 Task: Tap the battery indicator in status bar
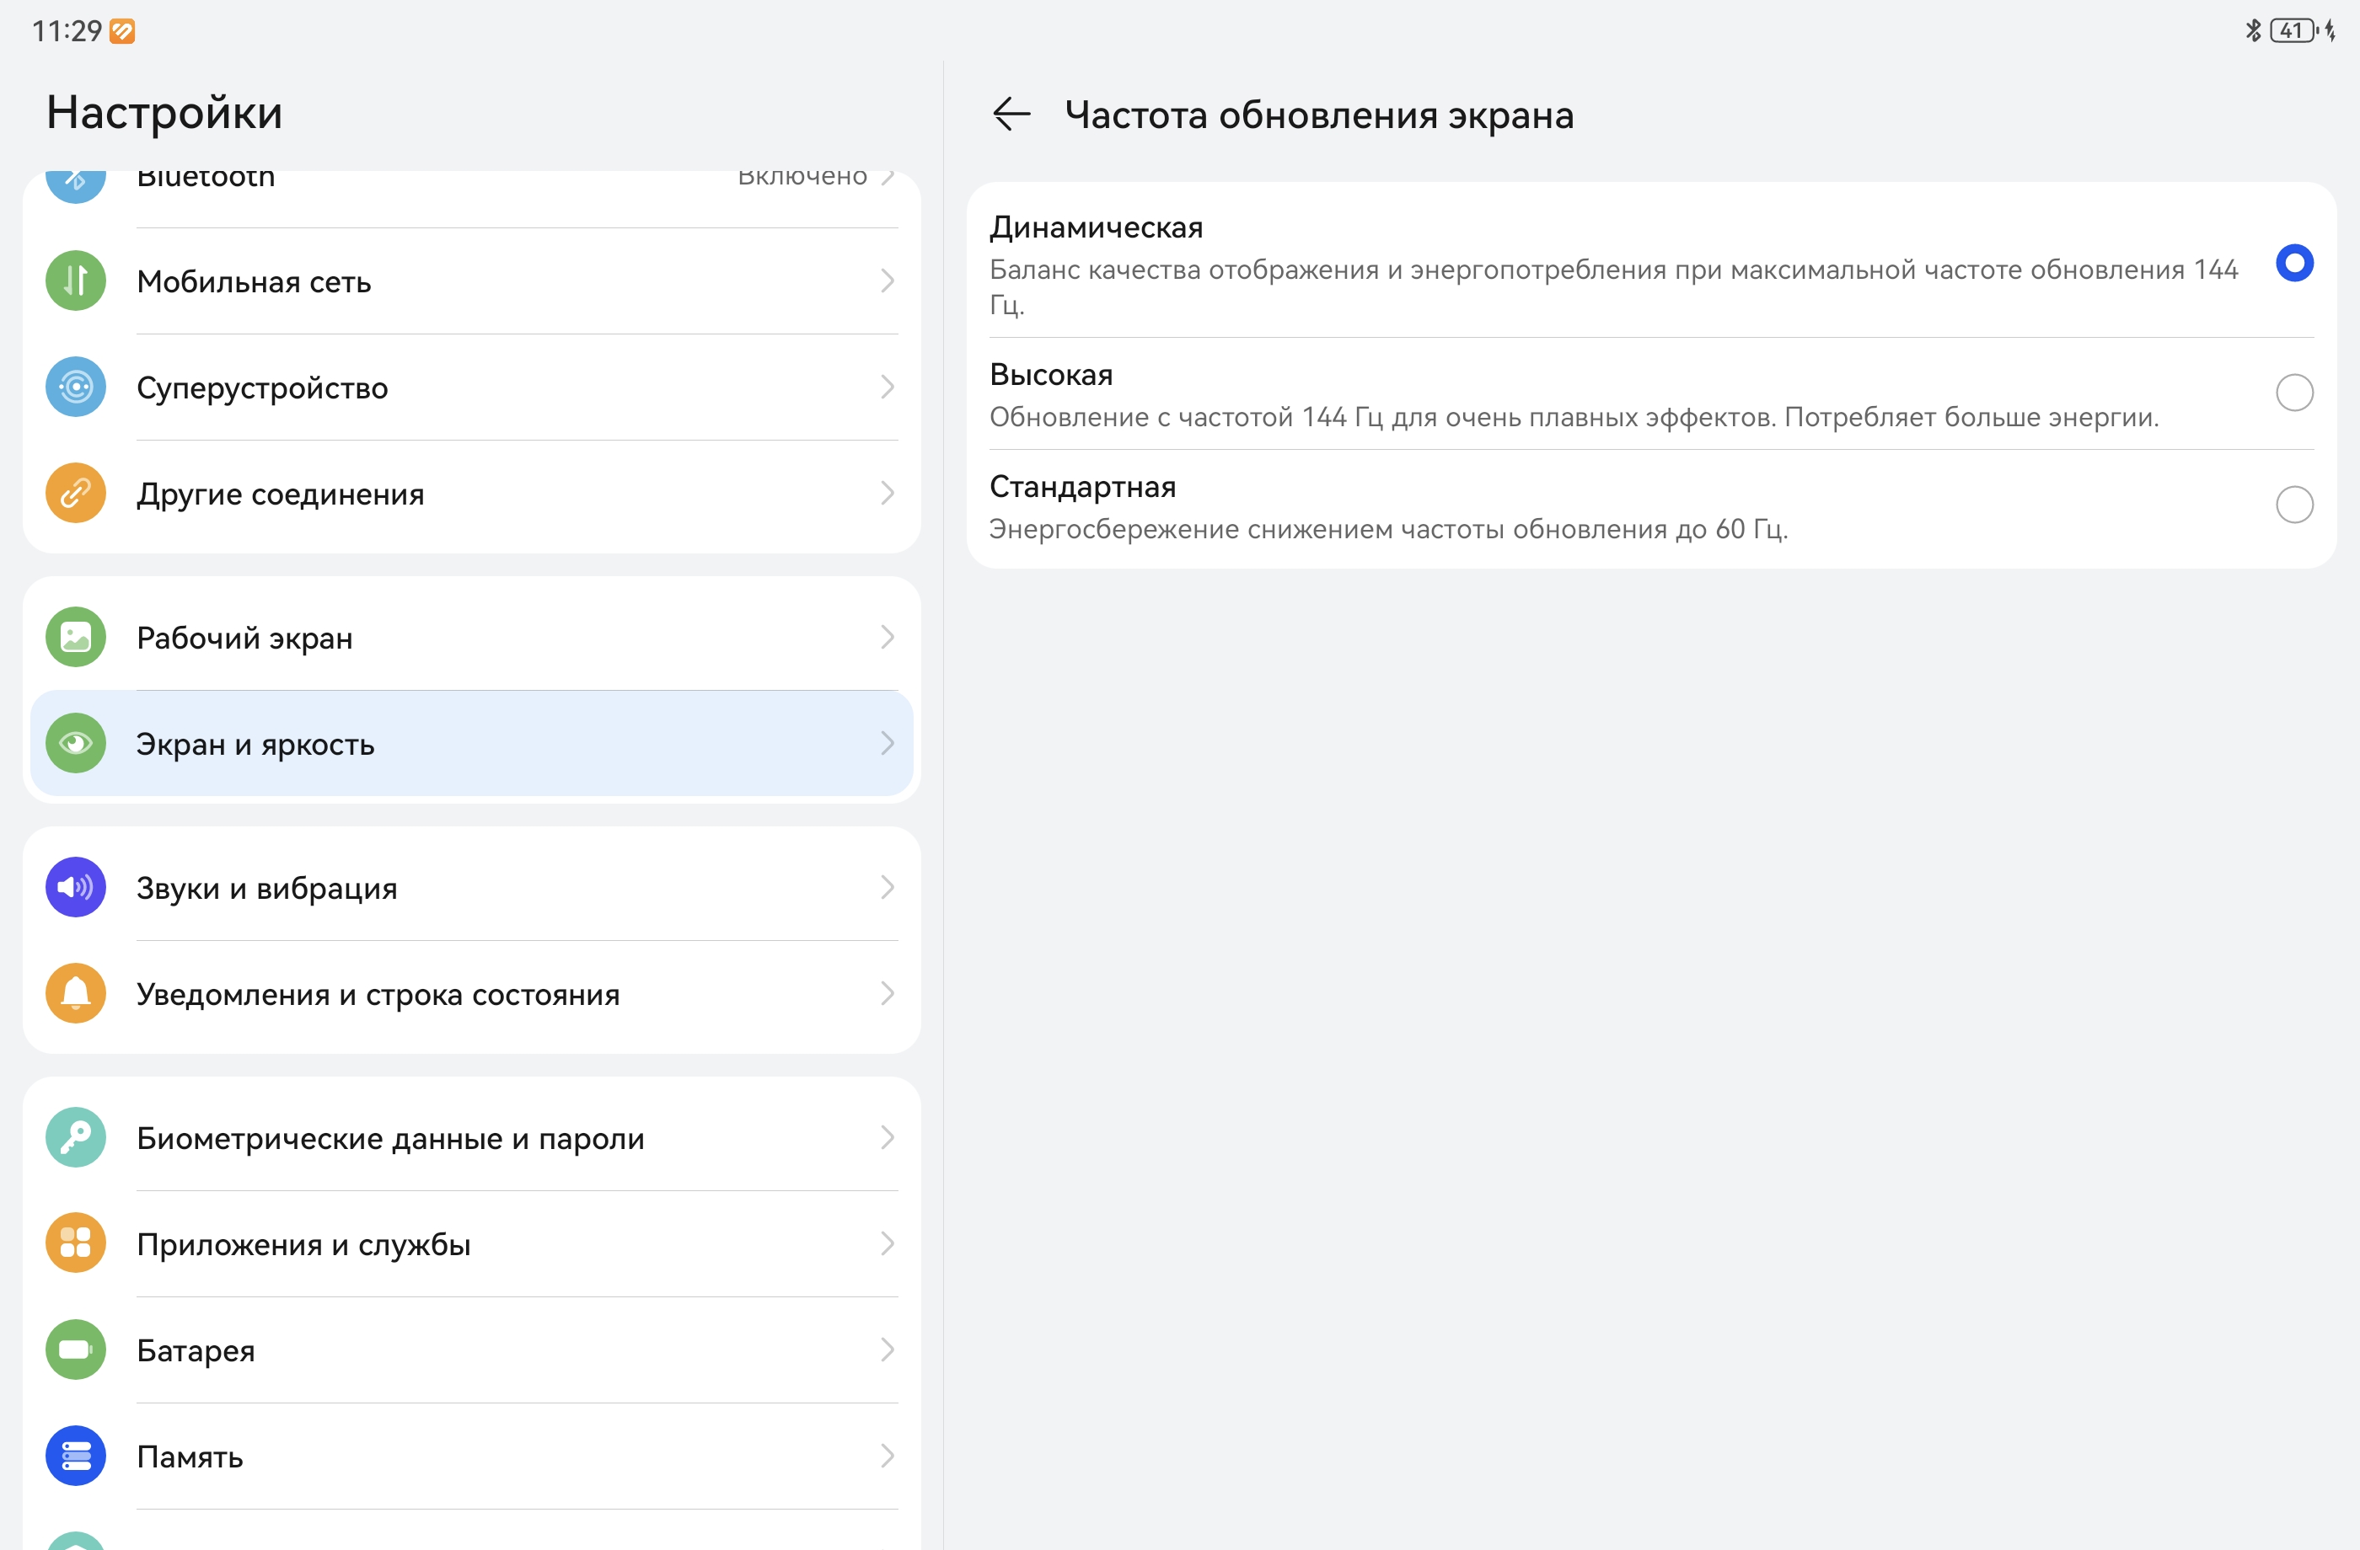pyautogui.click(x=2292, y=30)
